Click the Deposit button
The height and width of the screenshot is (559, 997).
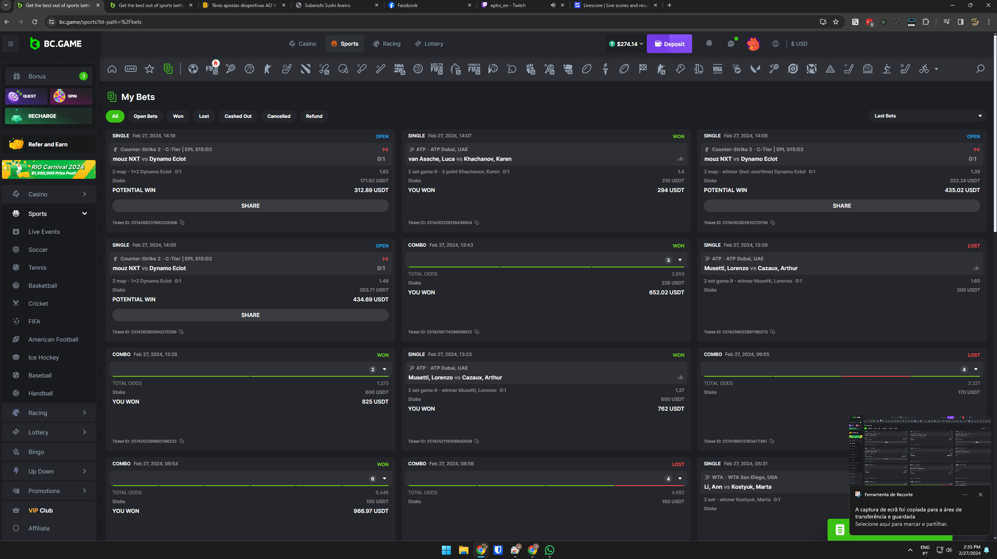tap(669, 44)
